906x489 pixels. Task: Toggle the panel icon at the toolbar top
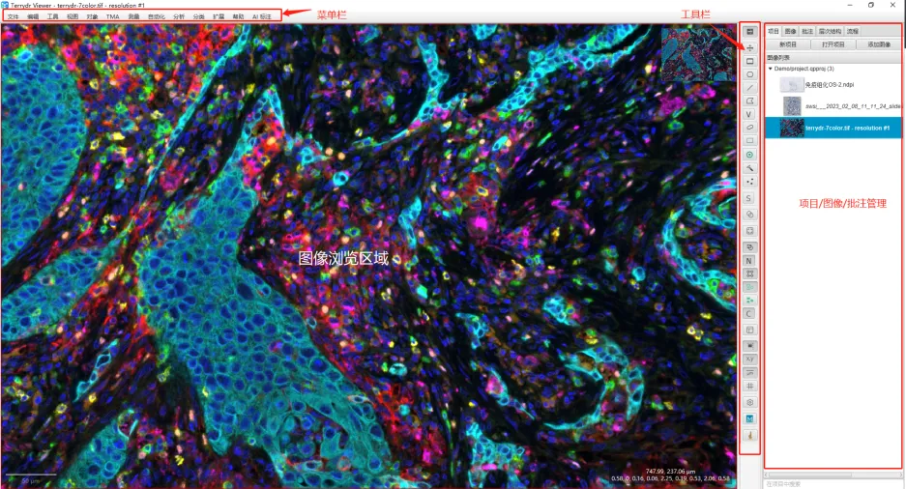(750, 32)
